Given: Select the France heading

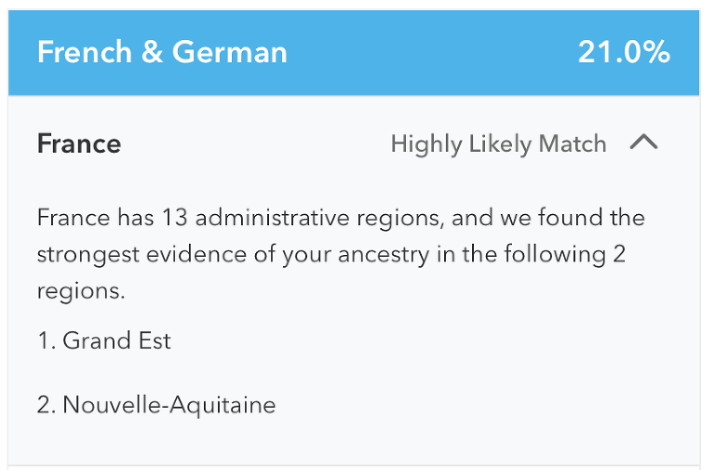Looking at the screenshot, I should point(79,143).
